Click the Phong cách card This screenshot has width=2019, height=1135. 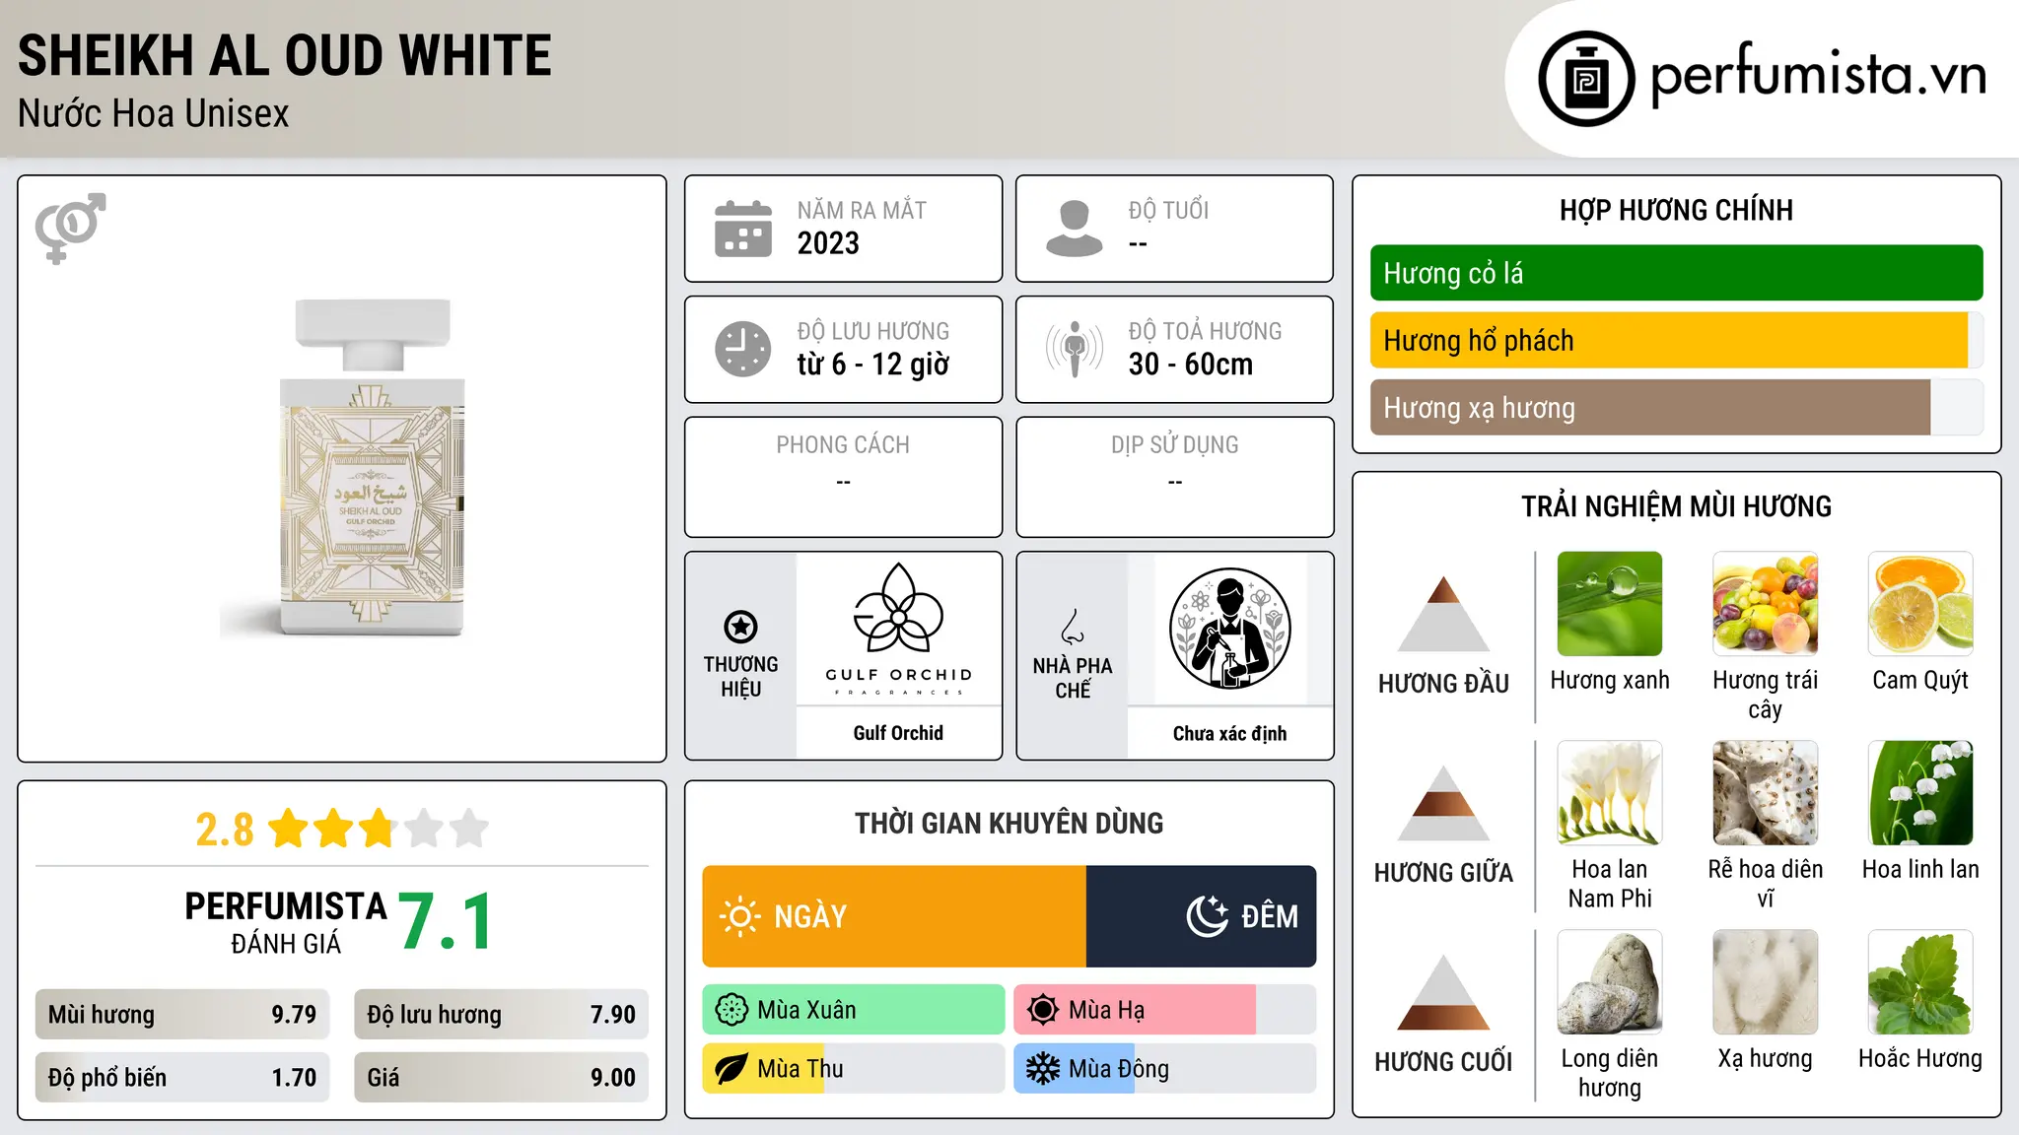(843, 477)
